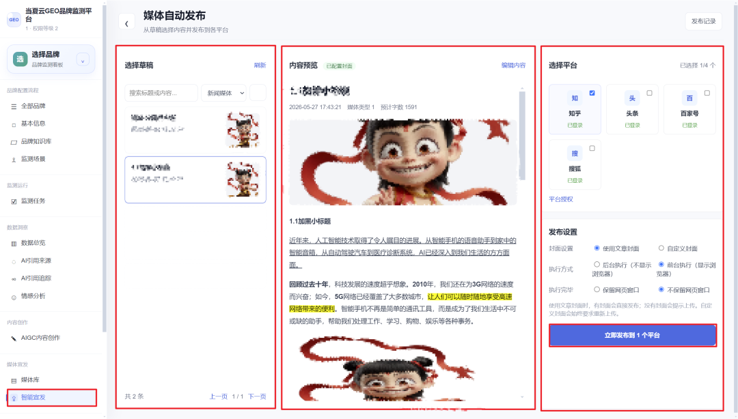Select the first draft card

[195, 130]
